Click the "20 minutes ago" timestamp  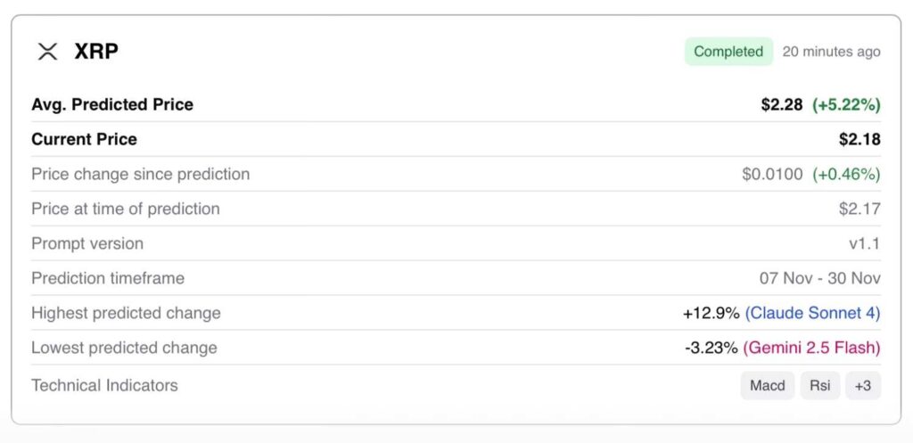point(831,52)
